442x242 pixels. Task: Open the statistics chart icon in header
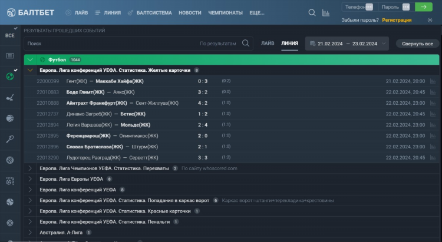[x=325, y=13]
